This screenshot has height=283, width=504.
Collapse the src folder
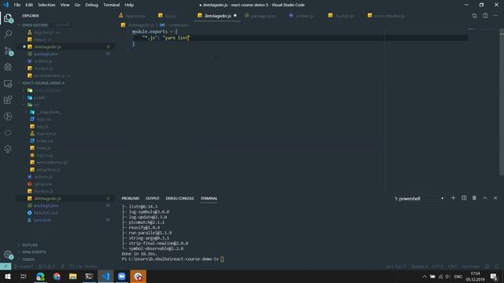click(36, 105)
